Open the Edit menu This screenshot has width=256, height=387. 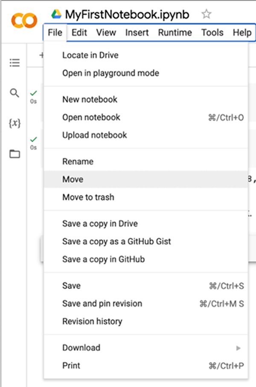79,33
